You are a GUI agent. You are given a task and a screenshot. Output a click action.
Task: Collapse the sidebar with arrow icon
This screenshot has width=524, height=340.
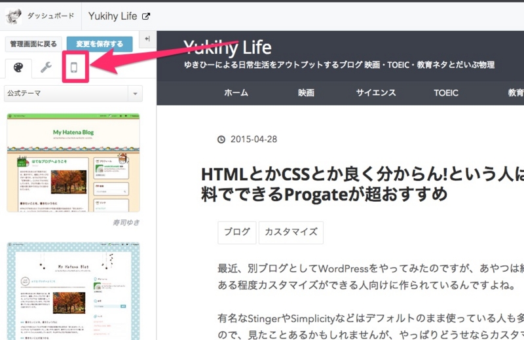click(147, 39)
